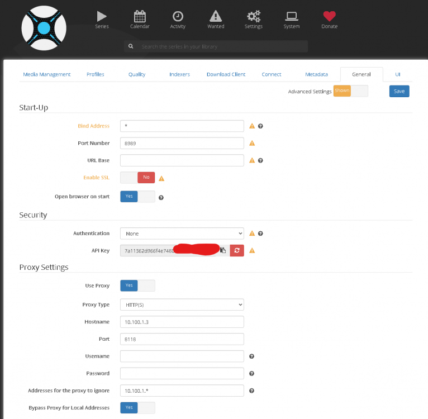Image resolution: width=428 pixels, height=419 pixels.
Task: Click the Bind Address label
Action: (94, 126)
